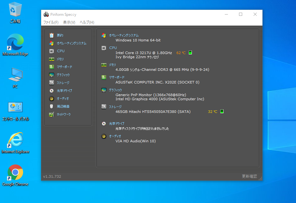Open the 表示(V) menu
The height and width of the screenshot is (203, 296).
(69, 22)
